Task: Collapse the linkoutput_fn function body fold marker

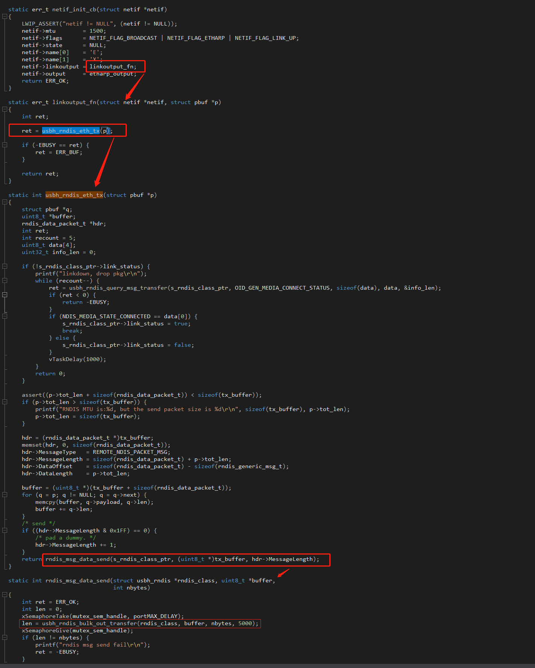Action: point(5,109)
